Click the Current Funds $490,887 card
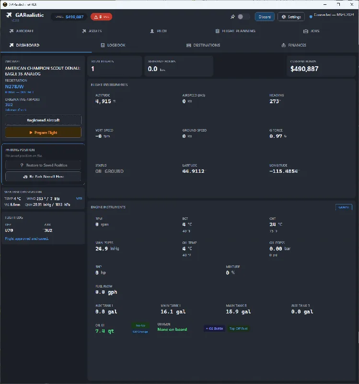 coord(321,66)
